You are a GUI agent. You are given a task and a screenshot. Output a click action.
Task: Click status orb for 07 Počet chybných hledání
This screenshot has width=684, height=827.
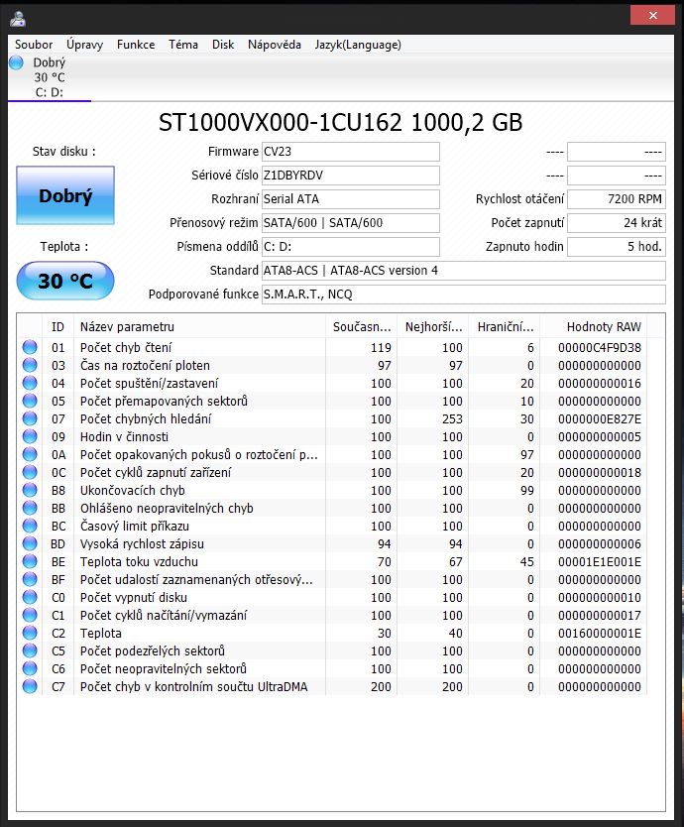point(30,418)
